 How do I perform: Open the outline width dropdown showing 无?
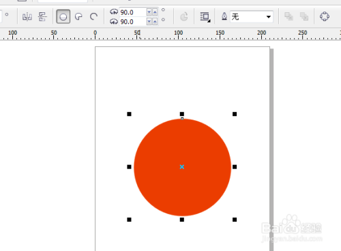252,16
